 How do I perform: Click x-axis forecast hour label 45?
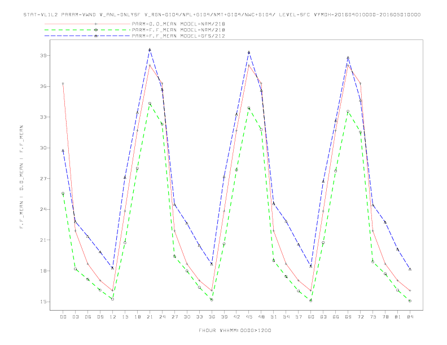249,317
